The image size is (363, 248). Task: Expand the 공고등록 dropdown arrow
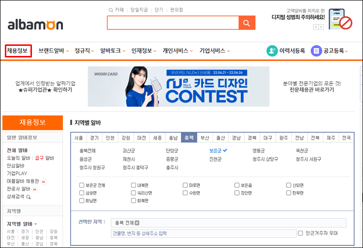[347, 52]
